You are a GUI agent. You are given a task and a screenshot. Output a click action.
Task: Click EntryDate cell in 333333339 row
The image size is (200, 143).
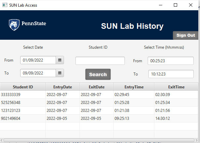(63, 95)
